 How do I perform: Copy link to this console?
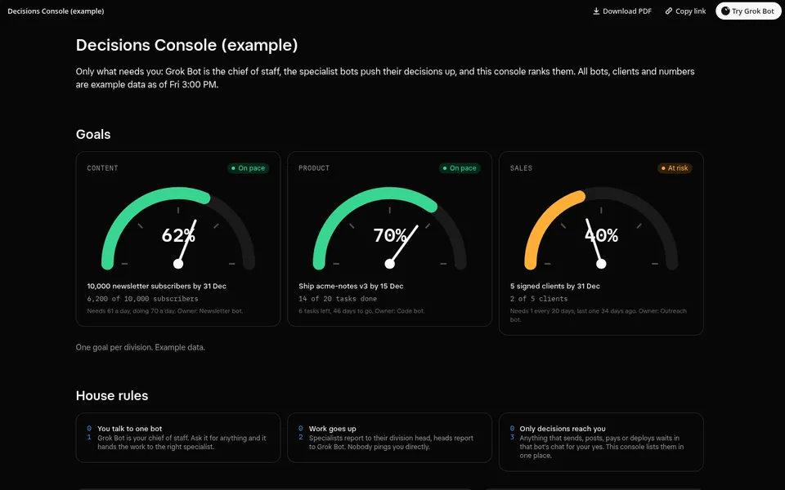point(685,11)
